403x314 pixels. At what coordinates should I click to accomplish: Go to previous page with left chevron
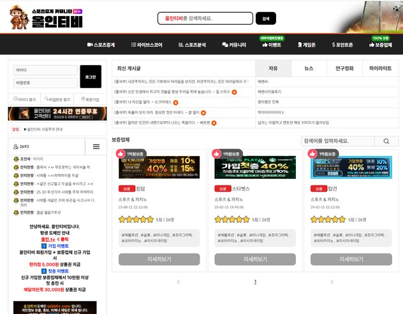179,282
